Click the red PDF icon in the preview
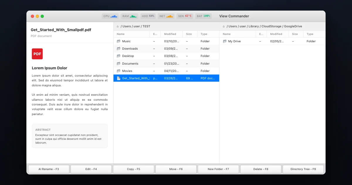The height and width of the screenshot is (185, 352). (x=37, y=54)
